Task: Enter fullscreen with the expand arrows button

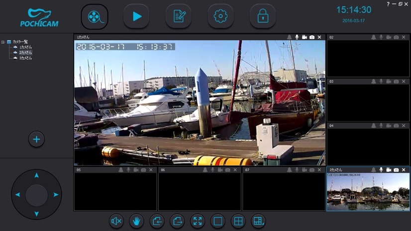Action: tap(198, 221)
